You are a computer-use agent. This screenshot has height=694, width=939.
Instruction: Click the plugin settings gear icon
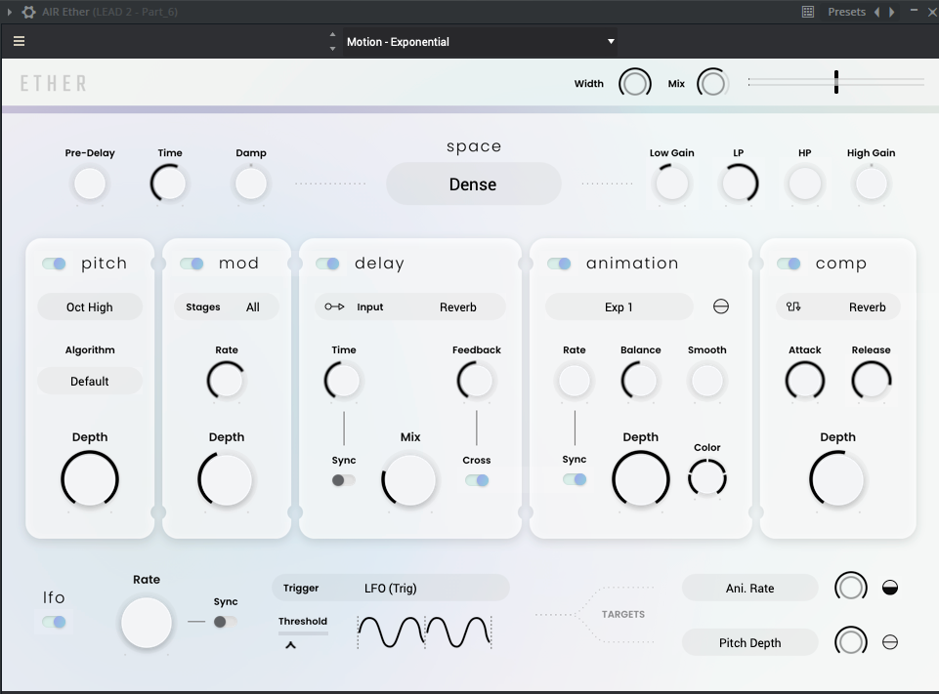(28, 12)
